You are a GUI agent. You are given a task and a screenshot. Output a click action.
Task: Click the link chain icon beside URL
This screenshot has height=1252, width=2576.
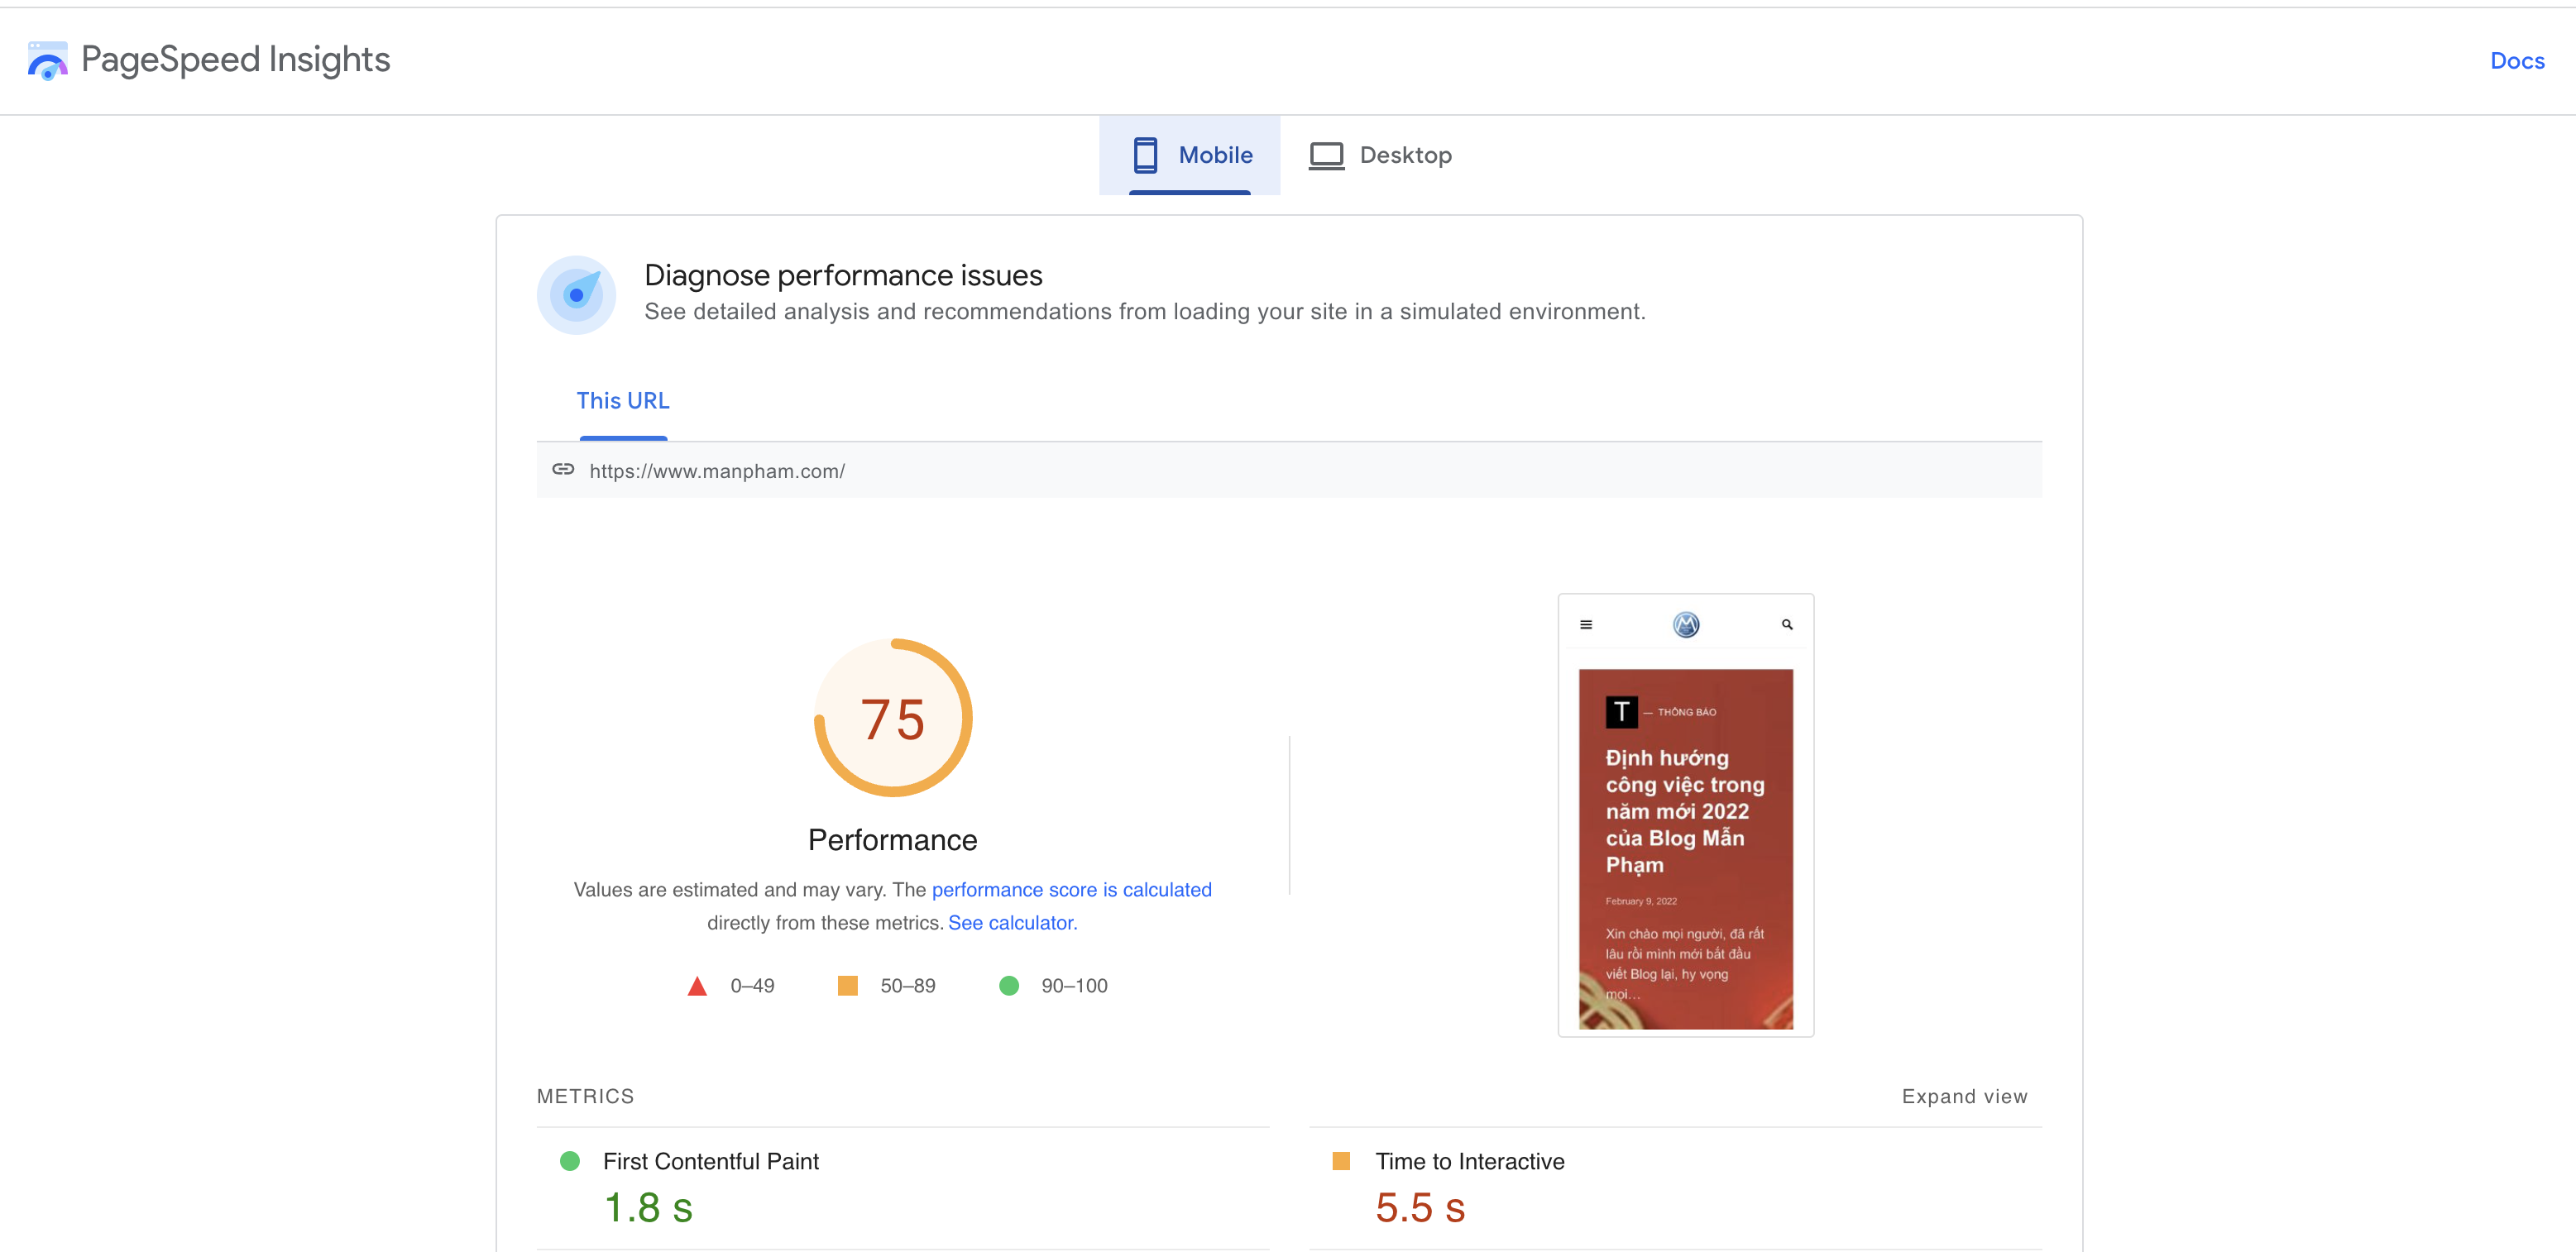click(563, 469)
